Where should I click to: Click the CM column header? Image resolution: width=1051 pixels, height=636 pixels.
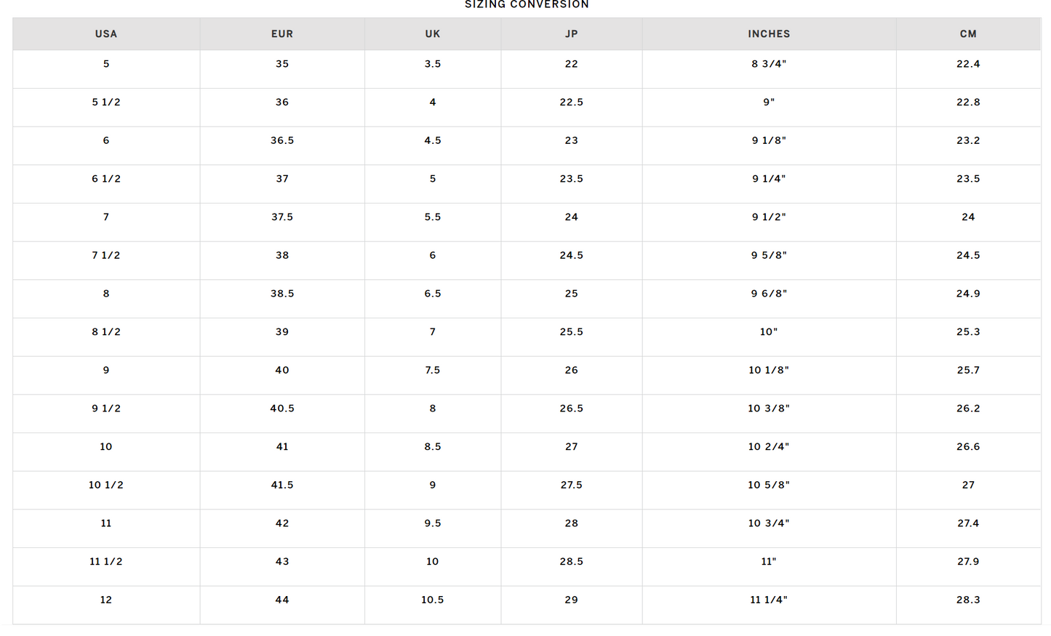[x=968, y=34]
